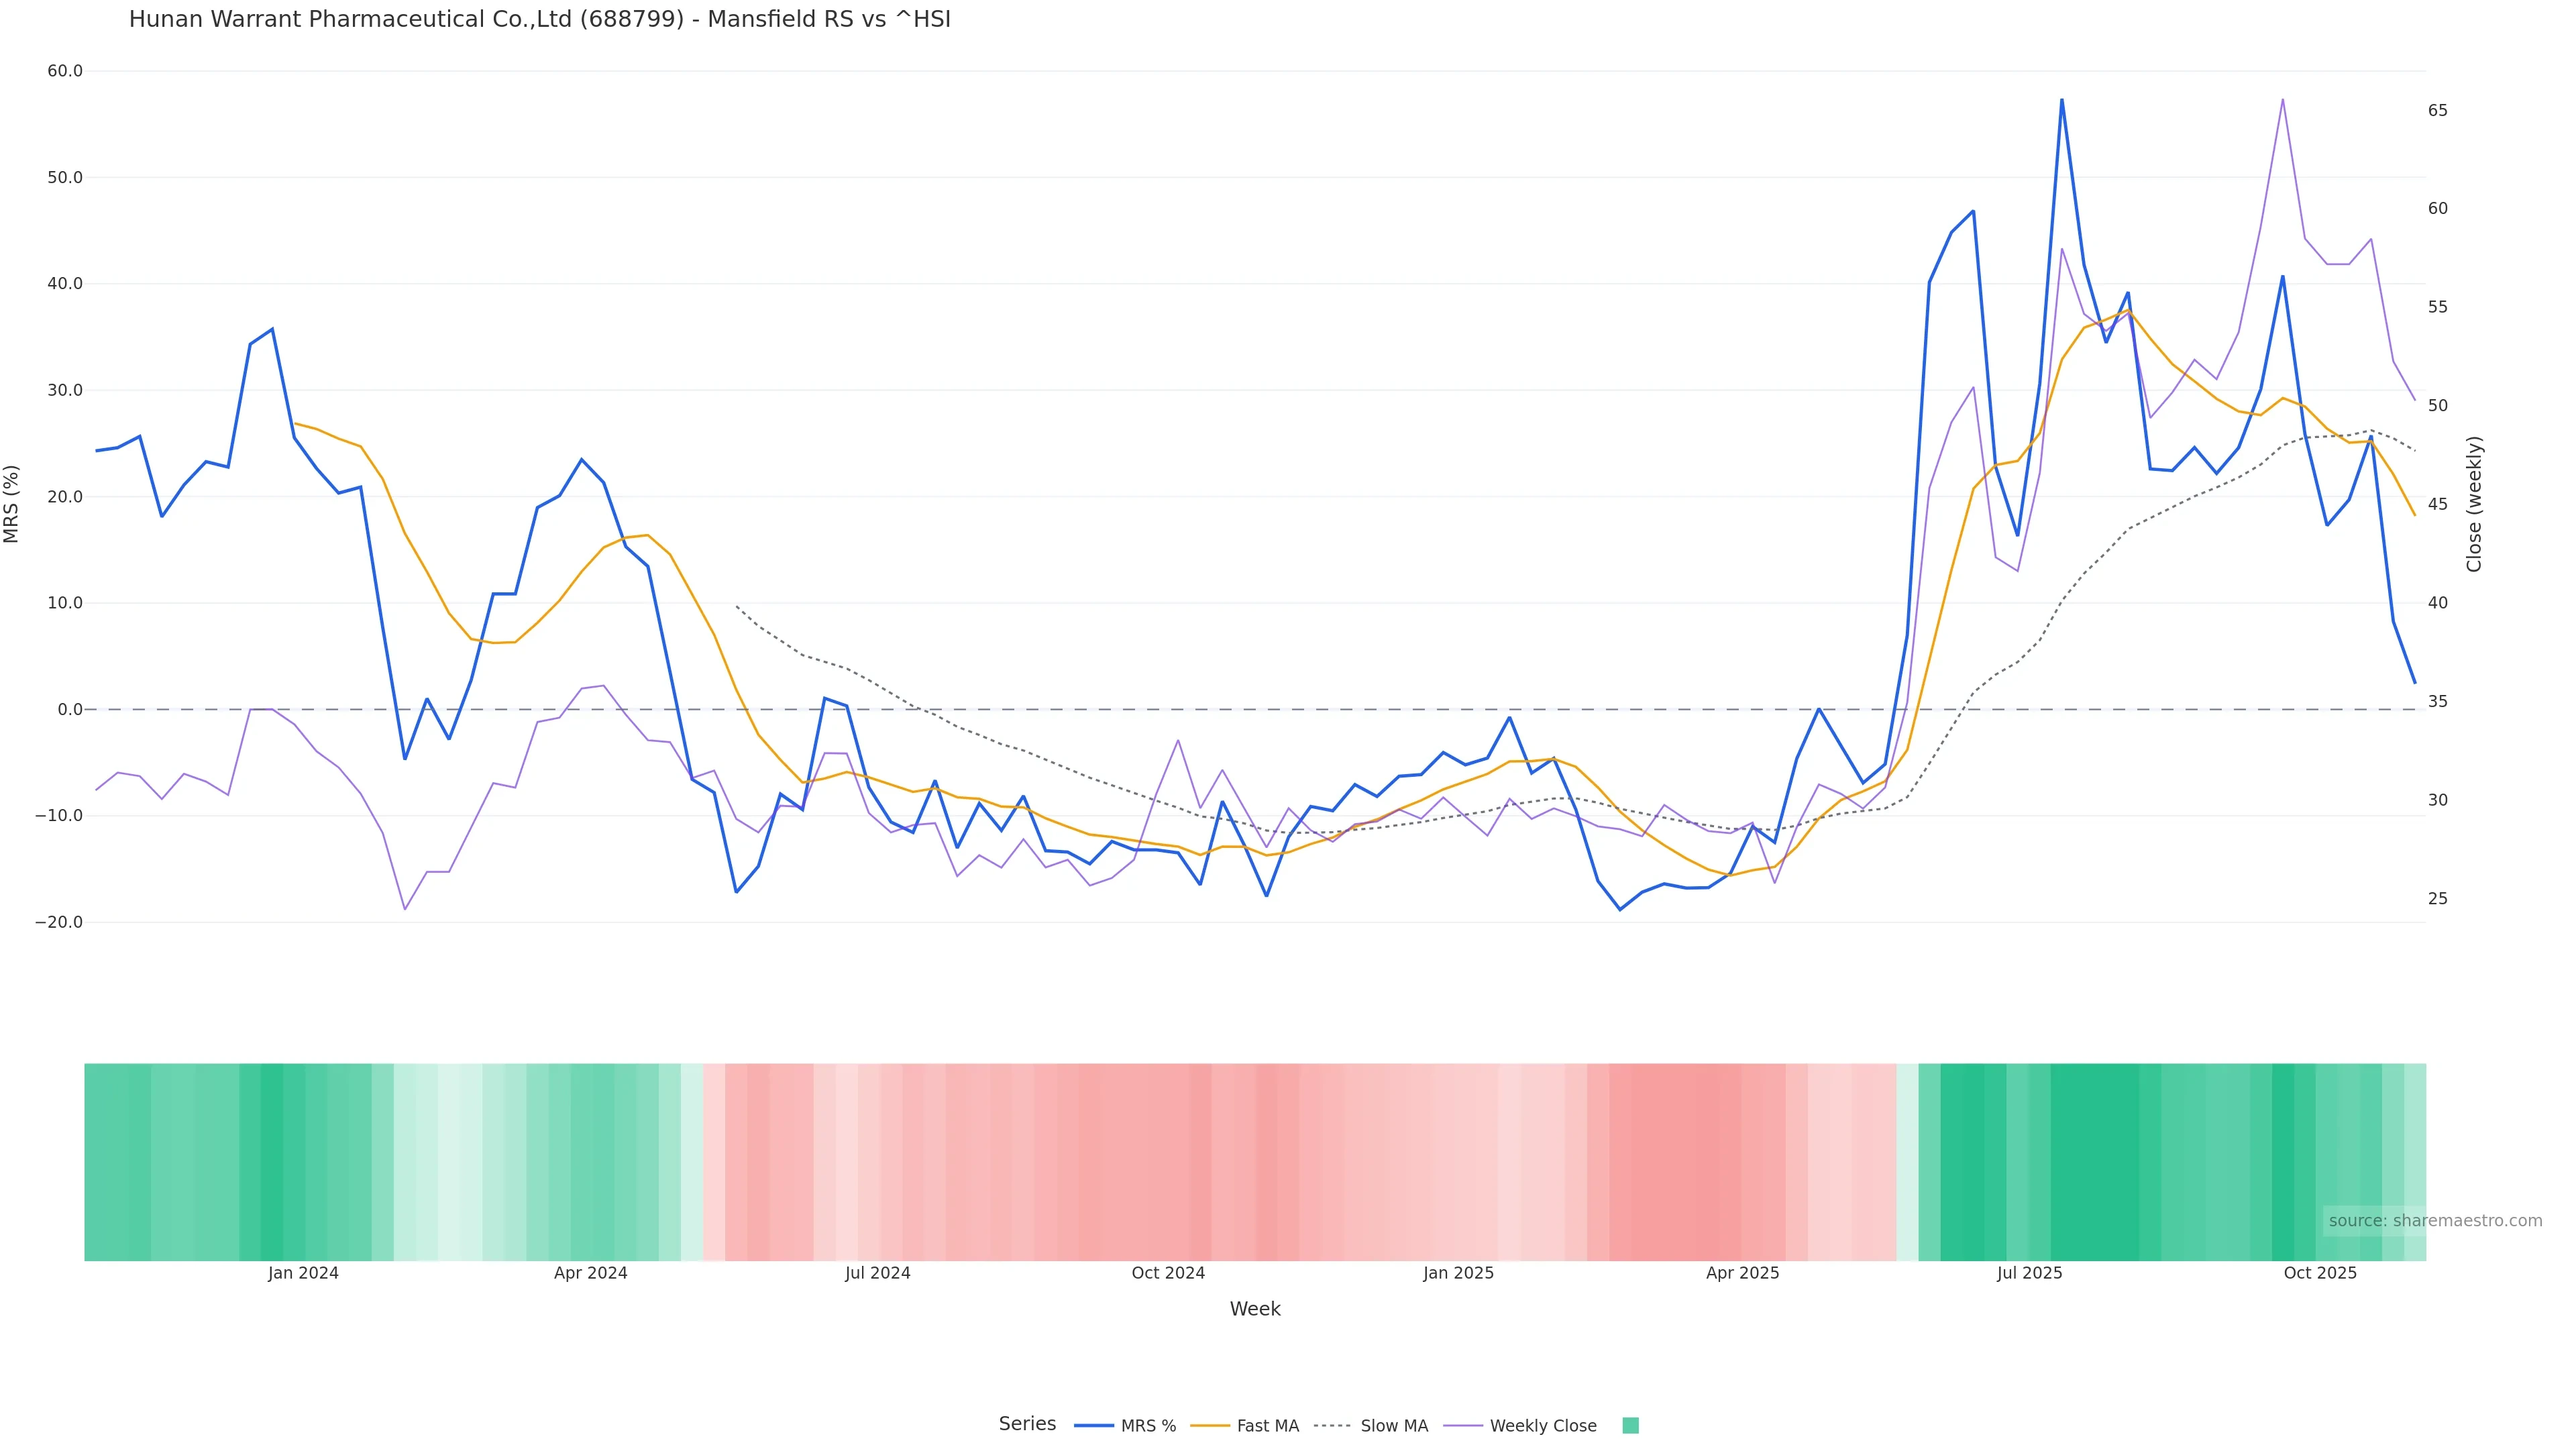Click the chart title Hunan Warrant Pharmaceutical
Viewport: 2576px width, 1449px height.
[540, 19]
